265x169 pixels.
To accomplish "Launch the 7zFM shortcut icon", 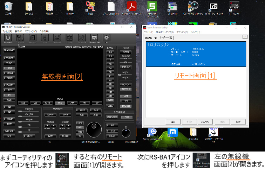I will [214, 8].
